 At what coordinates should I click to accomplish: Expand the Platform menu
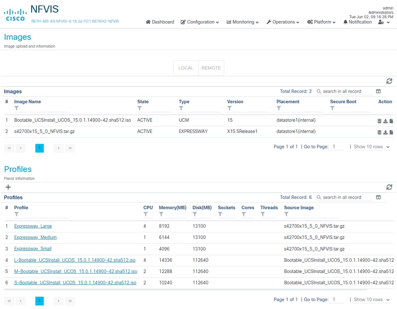coord(321,22)
